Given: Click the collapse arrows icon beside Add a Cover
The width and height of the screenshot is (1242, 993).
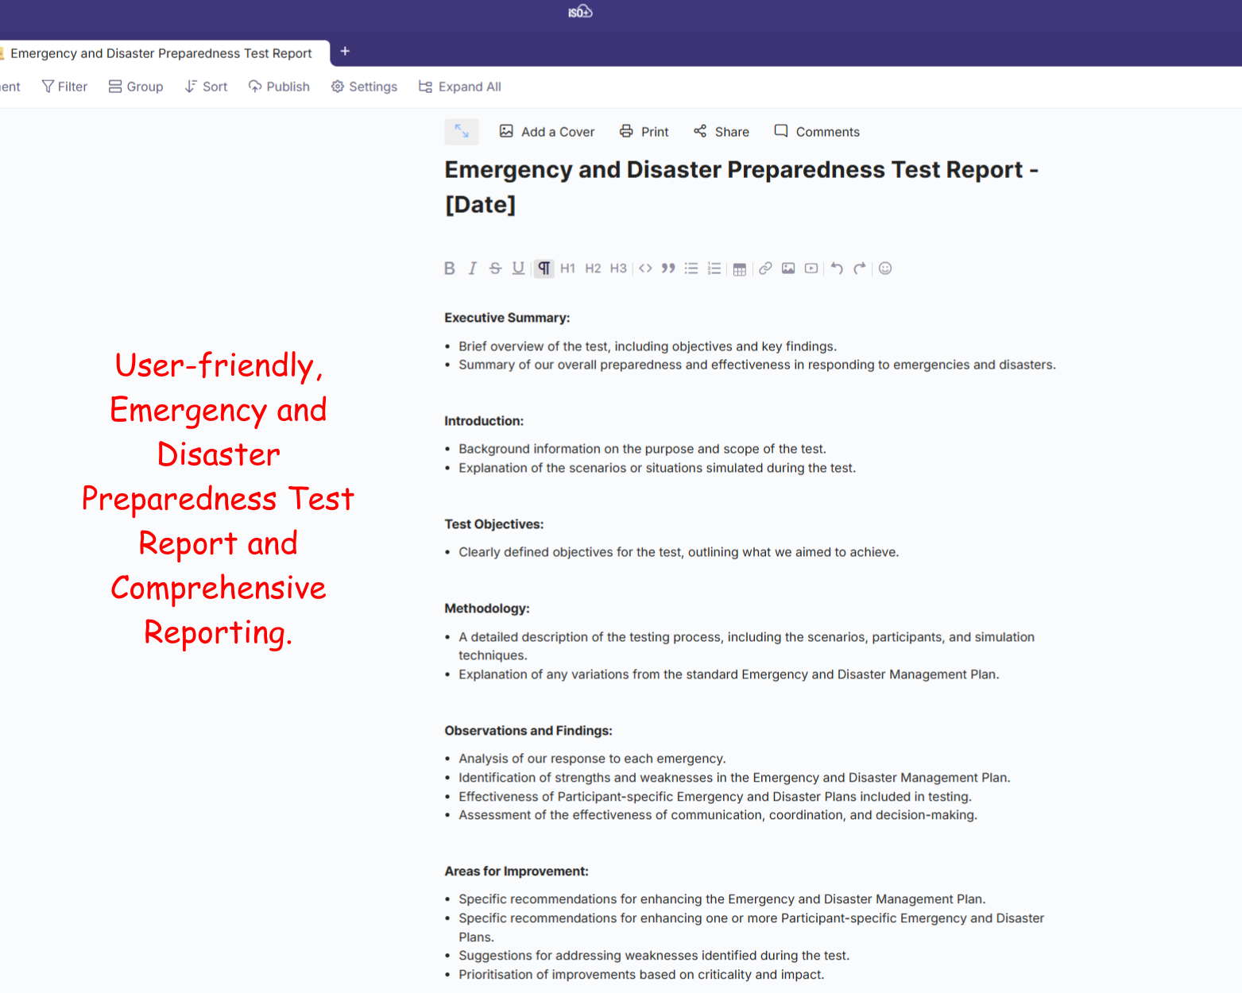Looking at the screenshot, I should 462,131.
